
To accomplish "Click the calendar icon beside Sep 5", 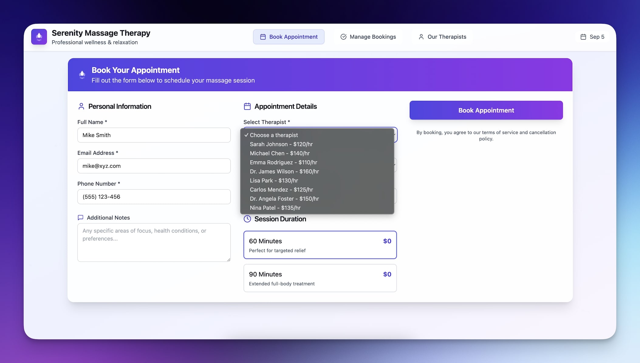I will coord(583,37).
